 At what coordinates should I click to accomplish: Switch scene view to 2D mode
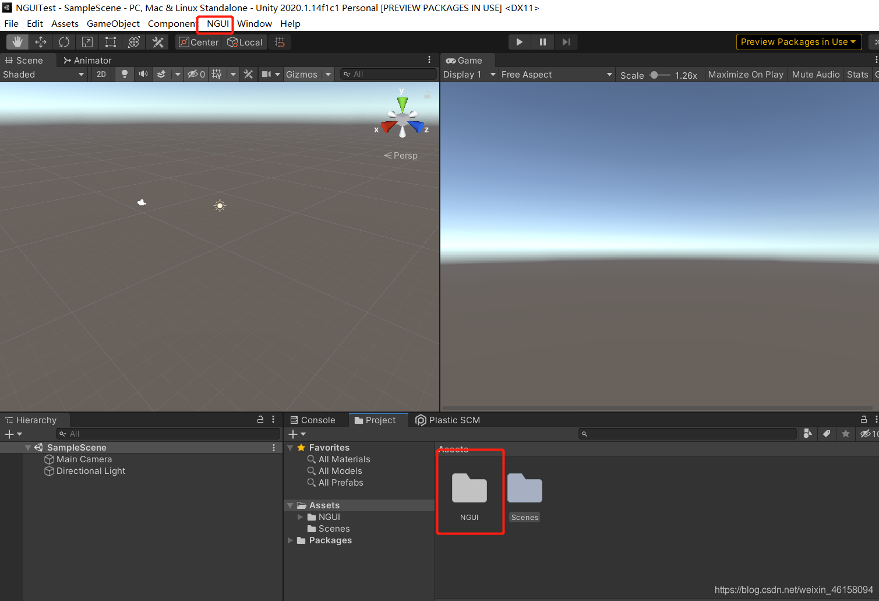coord(101,74)
